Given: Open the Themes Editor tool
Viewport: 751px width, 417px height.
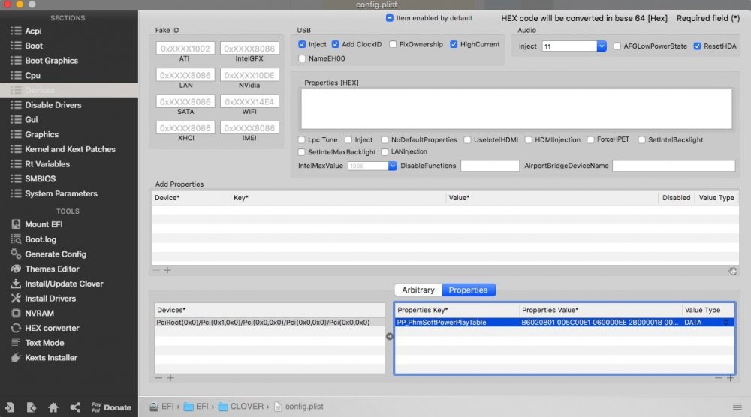Looking at the screenshot, I should (x=52, y=268).
